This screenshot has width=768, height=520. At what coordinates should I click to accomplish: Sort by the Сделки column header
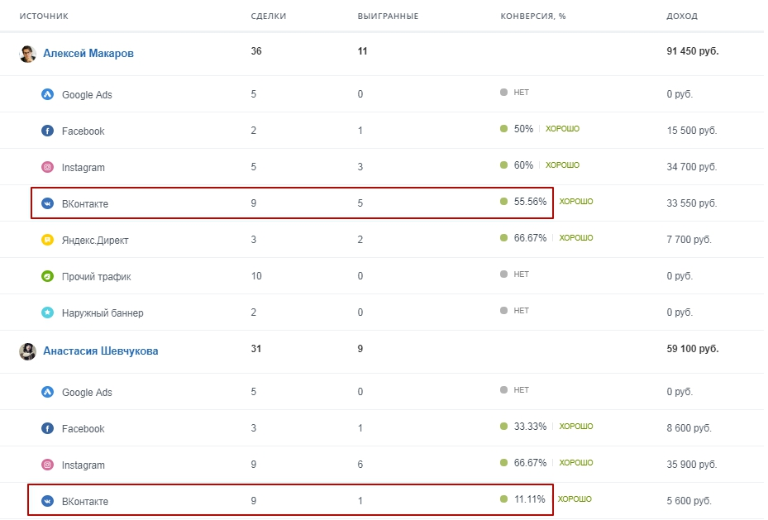click(269, 17)
